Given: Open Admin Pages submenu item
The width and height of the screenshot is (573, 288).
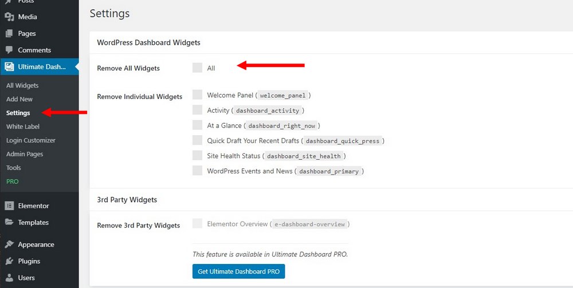Looking at the screenshot, I should coord(25,154).
